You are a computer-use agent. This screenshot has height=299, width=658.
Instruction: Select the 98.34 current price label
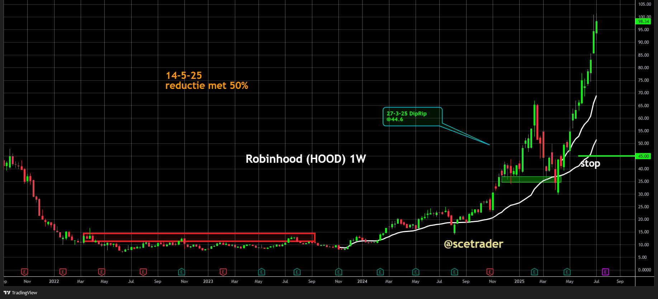pos(643,22)
